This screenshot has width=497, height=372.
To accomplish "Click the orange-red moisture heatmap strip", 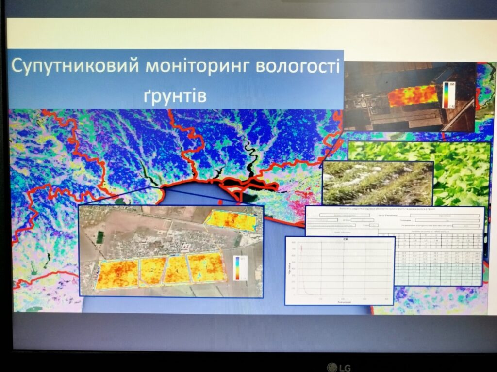I will point(413,95).
